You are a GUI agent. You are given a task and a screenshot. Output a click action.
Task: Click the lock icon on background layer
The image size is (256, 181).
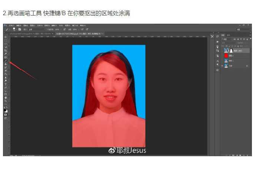247,66
